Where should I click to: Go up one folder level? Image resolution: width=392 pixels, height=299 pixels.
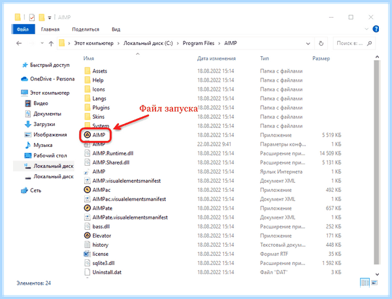tap(51, 44)
